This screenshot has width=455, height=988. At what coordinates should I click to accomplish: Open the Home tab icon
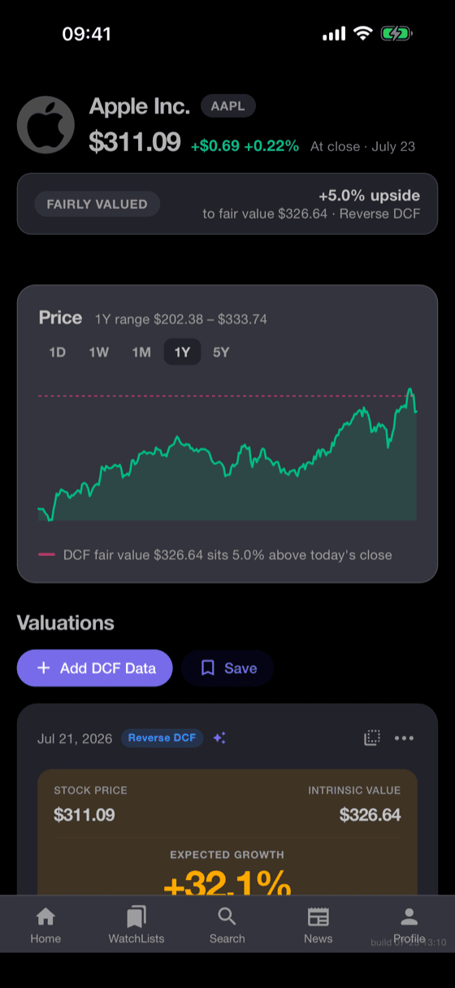[45, 917]
